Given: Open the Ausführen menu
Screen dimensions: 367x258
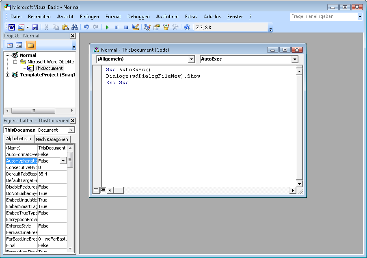Looking at the screenshot, I should (x=167, y=17).
